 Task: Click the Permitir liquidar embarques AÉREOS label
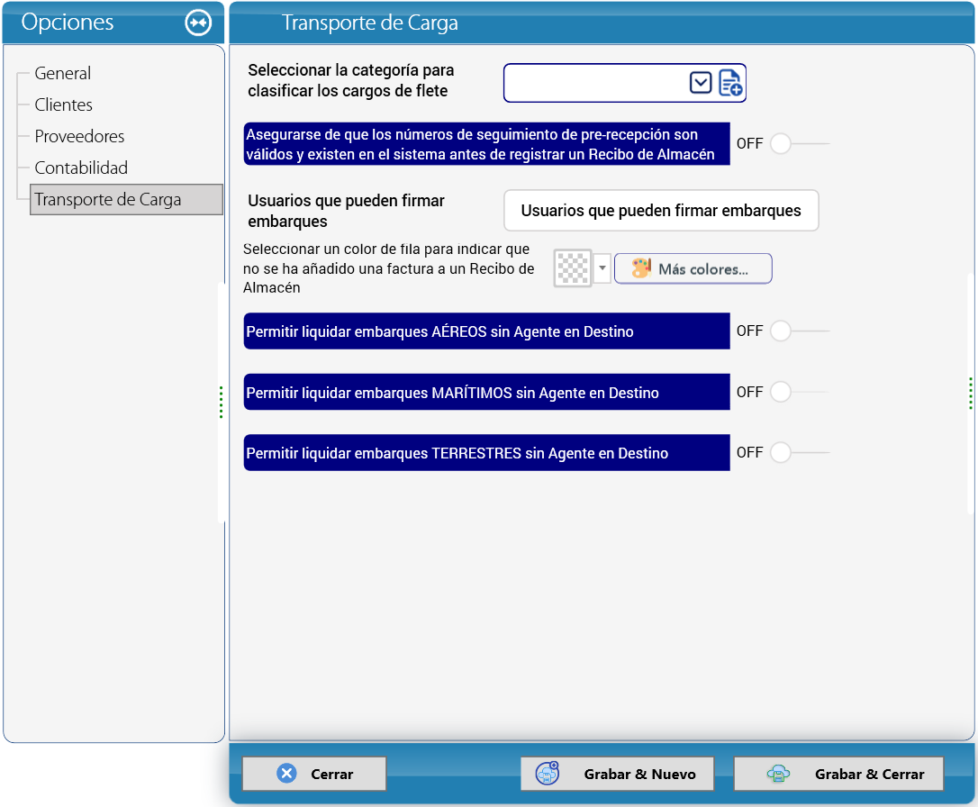point(486,331)
